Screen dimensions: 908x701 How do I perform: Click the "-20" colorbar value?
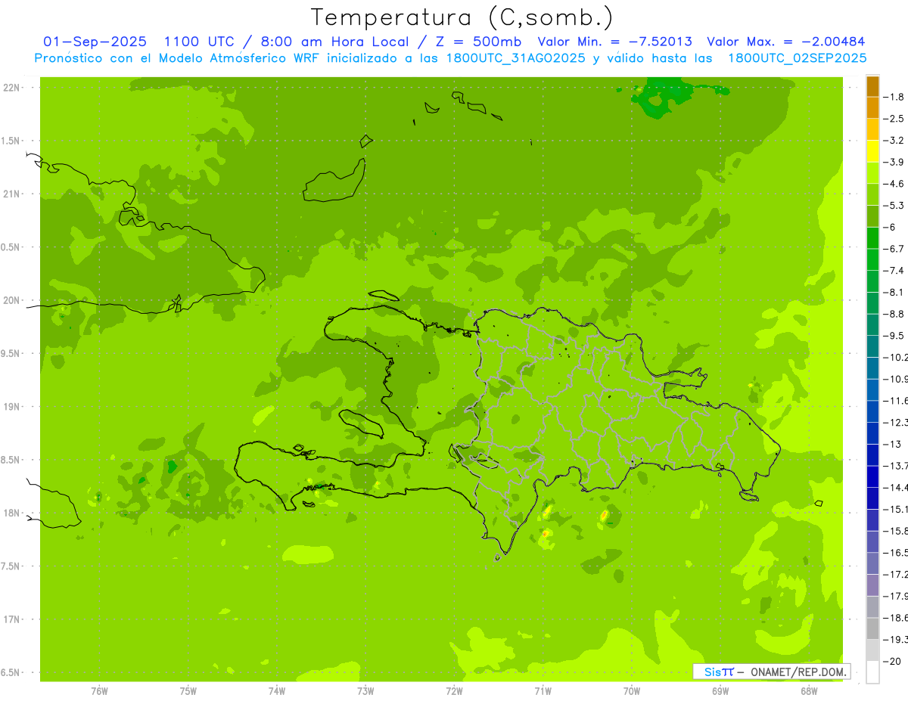892,661
